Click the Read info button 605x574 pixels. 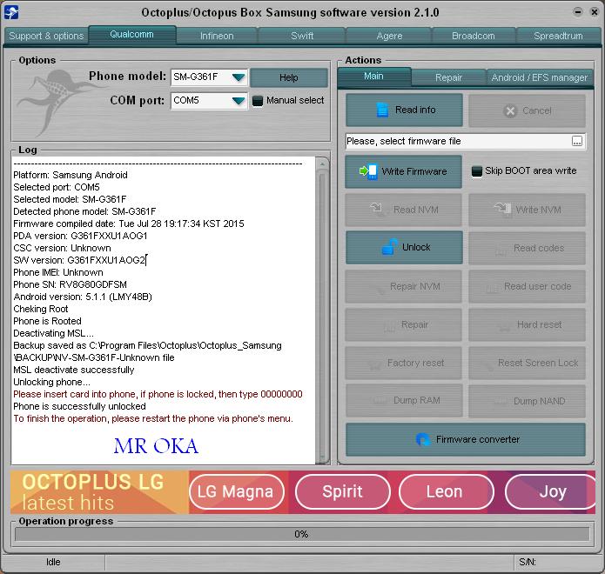click(404, 110)
